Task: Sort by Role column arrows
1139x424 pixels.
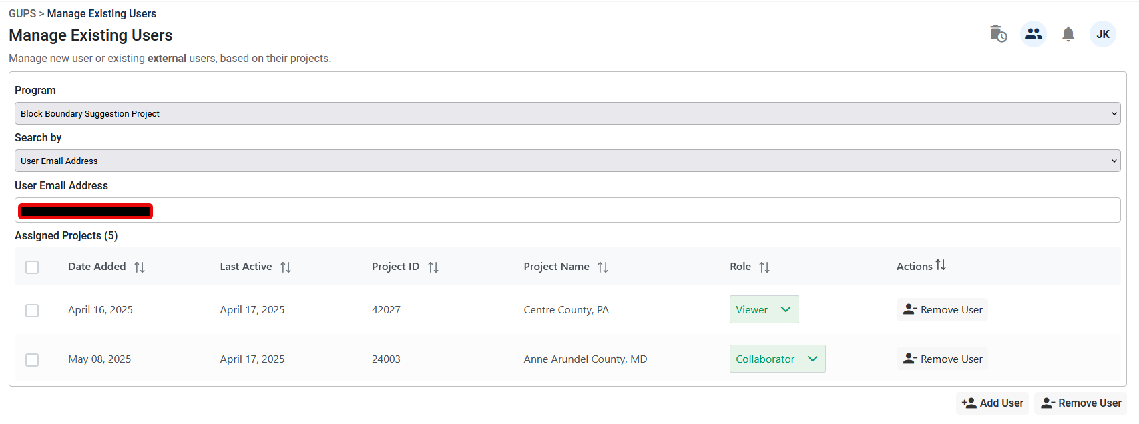Action: click(x=764, y=267)
